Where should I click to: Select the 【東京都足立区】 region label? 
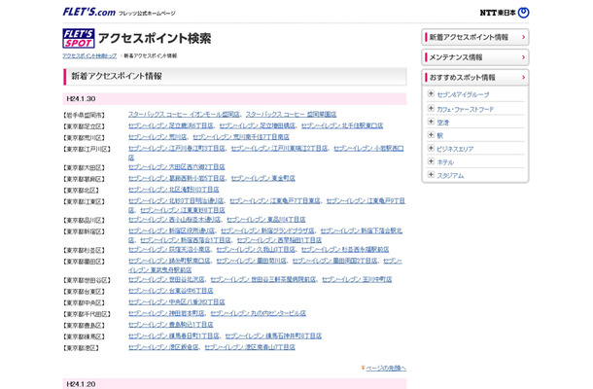84,126
